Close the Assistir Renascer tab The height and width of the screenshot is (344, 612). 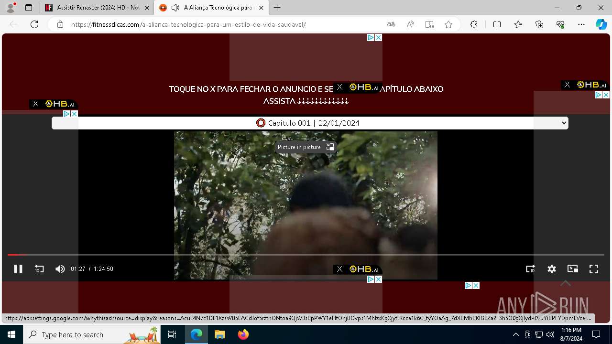(x=147, y=8)
